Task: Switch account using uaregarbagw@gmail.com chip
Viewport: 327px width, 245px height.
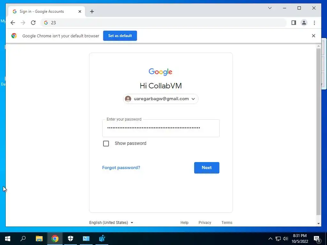Action: pos(161,99)
